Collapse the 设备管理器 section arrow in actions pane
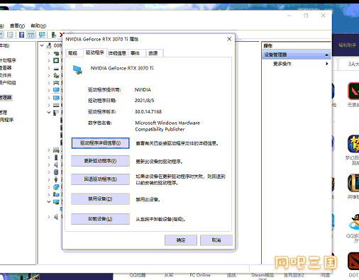The width and height of the screenshot is (359, 280). 326,55
